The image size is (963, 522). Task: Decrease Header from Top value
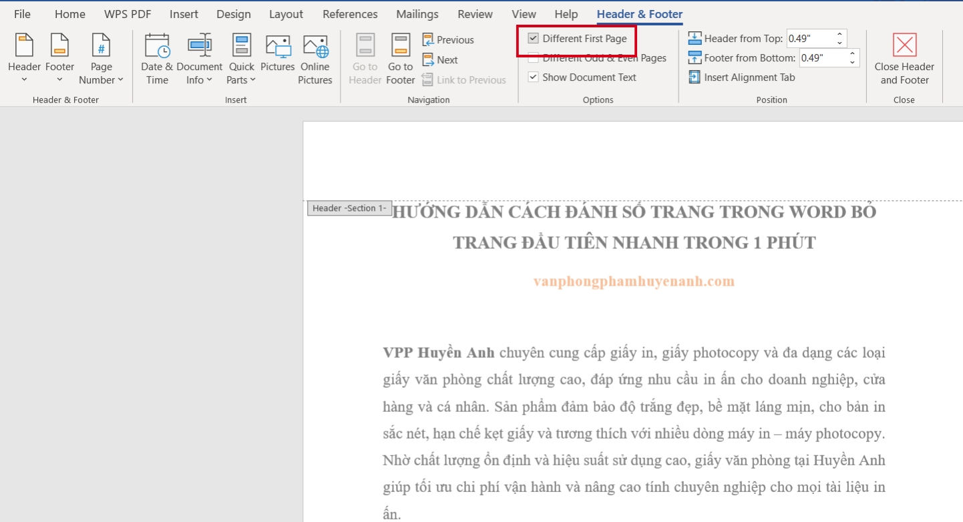click(839, 43)
